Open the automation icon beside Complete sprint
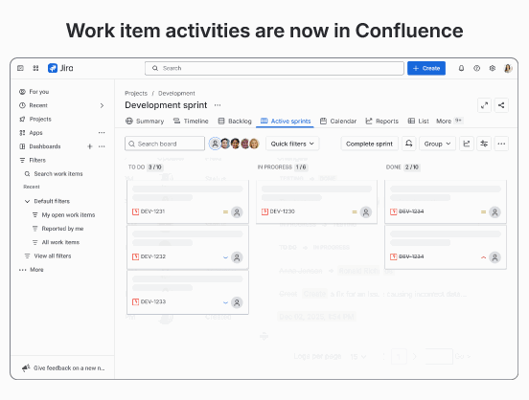 pyautogui.click(x=408, y=144)
